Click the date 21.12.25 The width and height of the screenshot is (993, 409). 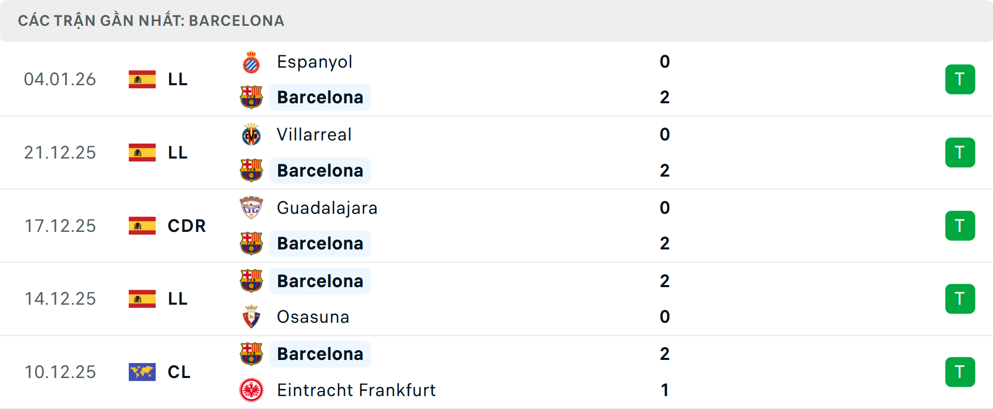60,152
